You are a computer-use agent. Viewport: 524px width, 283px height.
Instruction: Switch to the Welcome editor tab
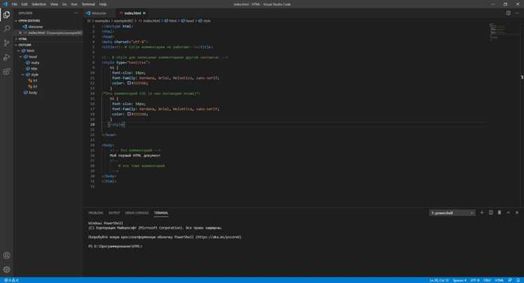click(99, 13)
